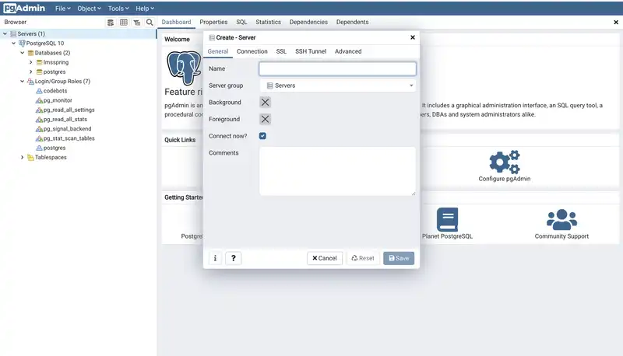Switch to the Connection tab in dialog
The image size is (623, 356).
coord(252,51)
